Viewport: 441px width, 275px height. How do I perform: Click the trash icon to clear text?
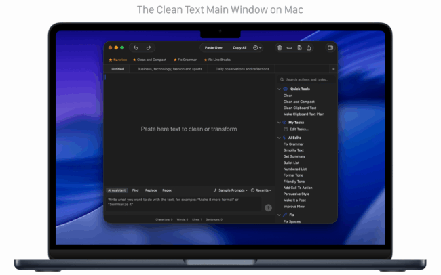pos(280,48)
